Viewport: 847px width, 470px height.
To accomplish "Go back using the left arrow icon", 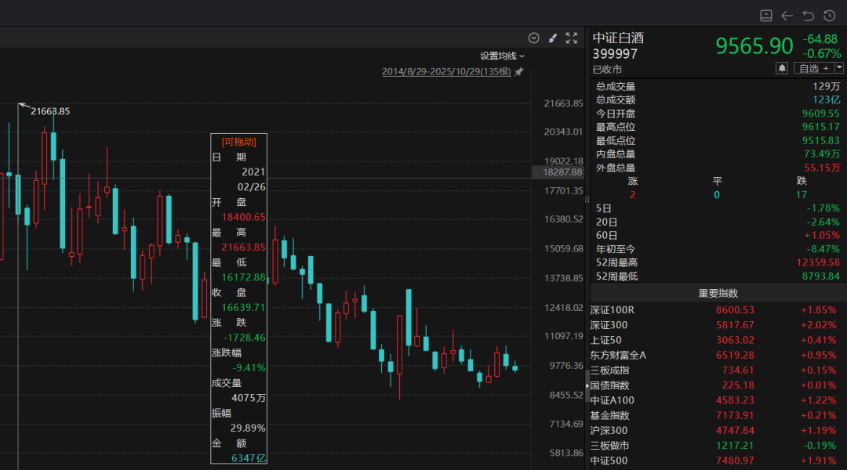I will (x=787, y=16).
